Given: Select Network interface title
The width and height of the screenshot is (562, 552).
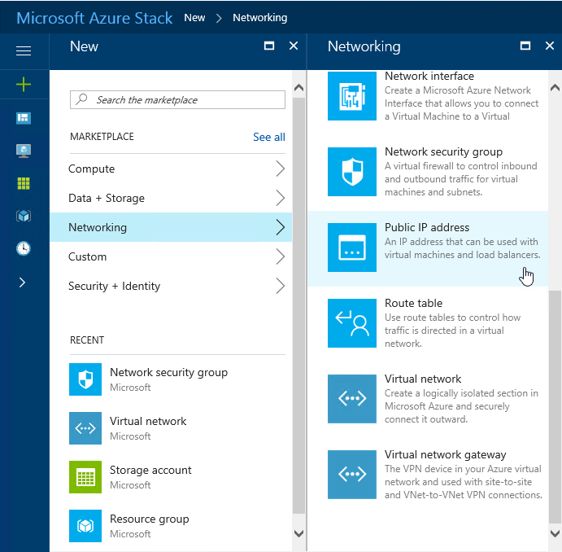Looking at the screenshot, I should [429, 76].
